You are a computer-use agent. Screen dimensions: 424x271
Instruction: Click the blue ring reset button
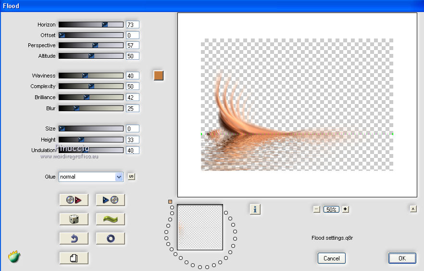pyautogui.click(x=111, y=238)
